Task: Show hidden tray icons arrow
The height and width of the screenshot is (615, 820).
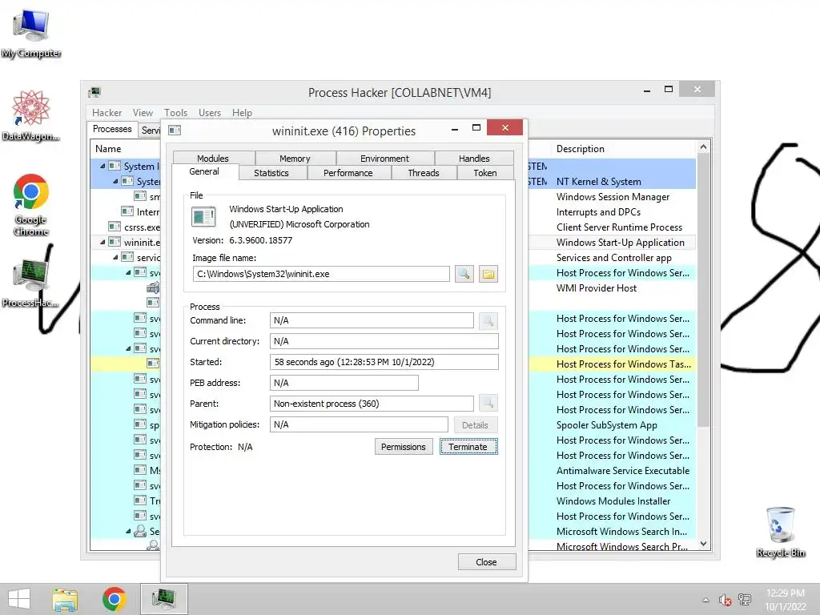Action: click(705, 600)
